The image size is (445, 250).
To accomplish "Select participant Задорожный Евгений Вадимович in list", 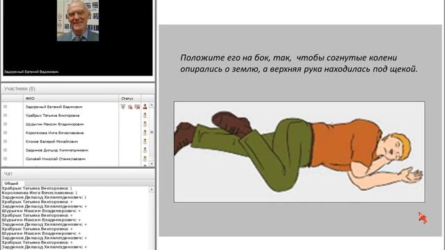I will (54, 107).
